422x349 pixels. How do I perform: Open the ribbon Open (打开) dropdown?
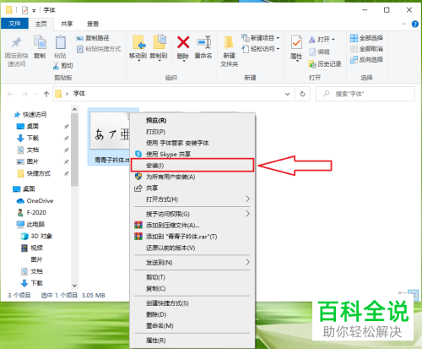click(x=322, y=40)
